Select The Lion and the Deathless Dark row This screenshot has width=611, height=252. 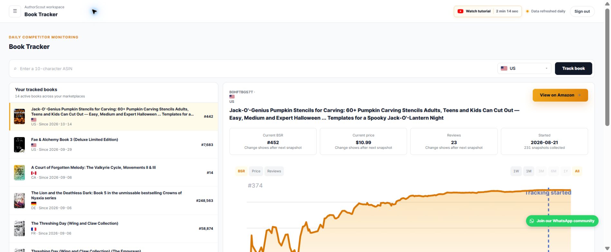coord(114,201)
